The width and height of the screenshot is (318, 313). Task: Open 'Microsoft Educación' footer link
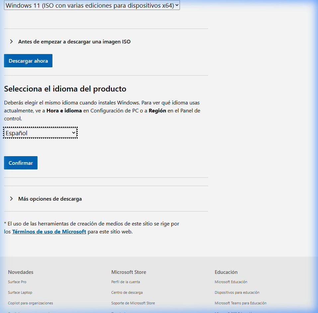click(x=231, y=282)
